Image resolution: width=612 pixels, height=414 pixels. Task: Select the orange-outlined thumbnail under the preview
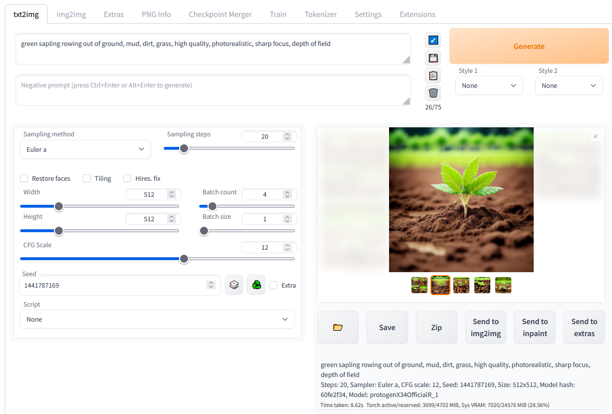(x=440, y=285)
